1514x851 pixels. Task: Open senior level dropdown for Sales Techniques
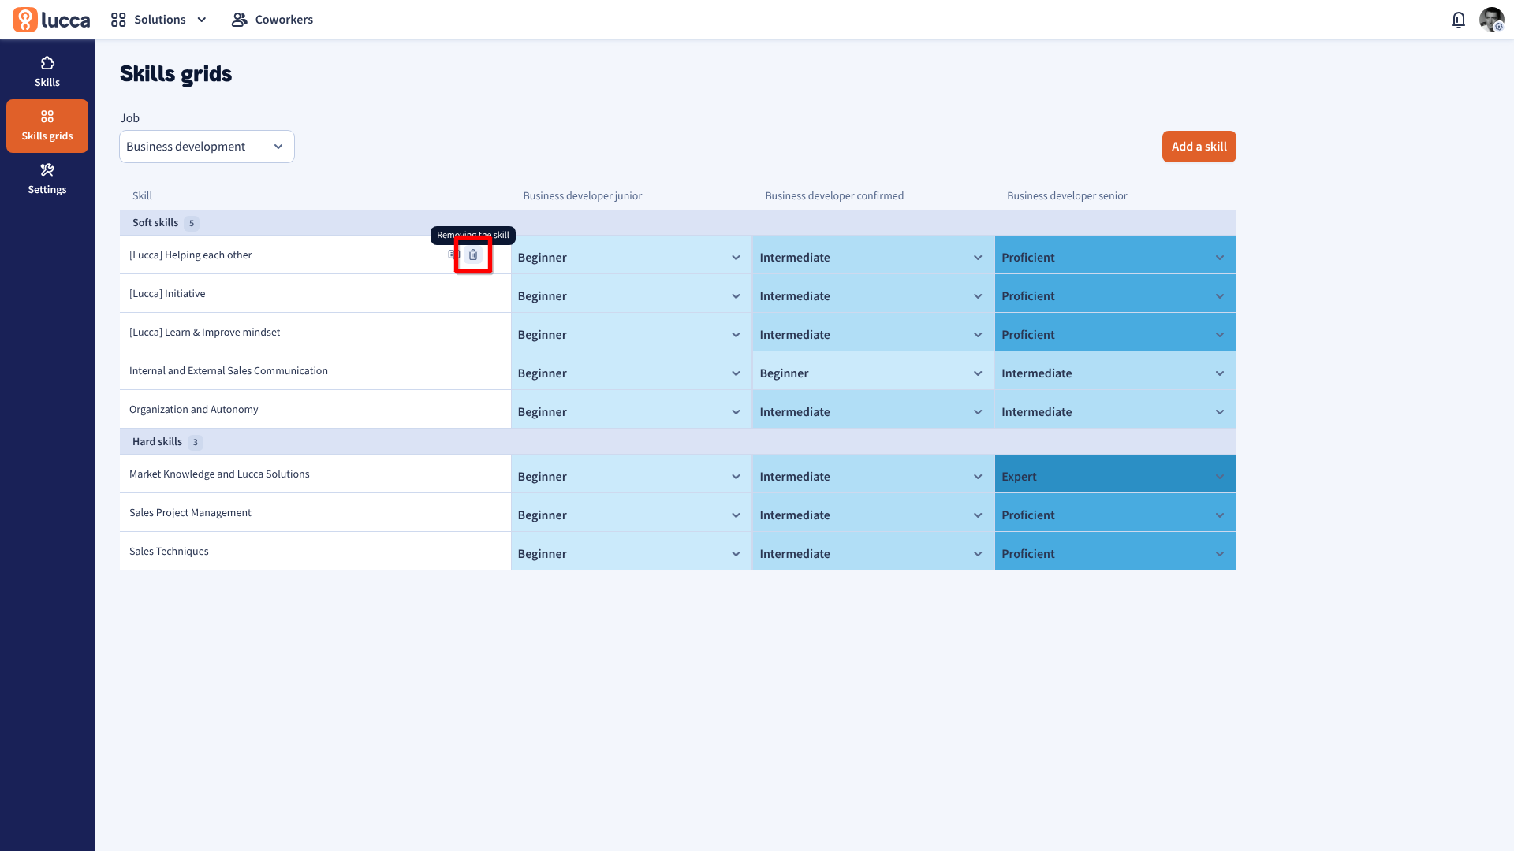(1115, 552)
